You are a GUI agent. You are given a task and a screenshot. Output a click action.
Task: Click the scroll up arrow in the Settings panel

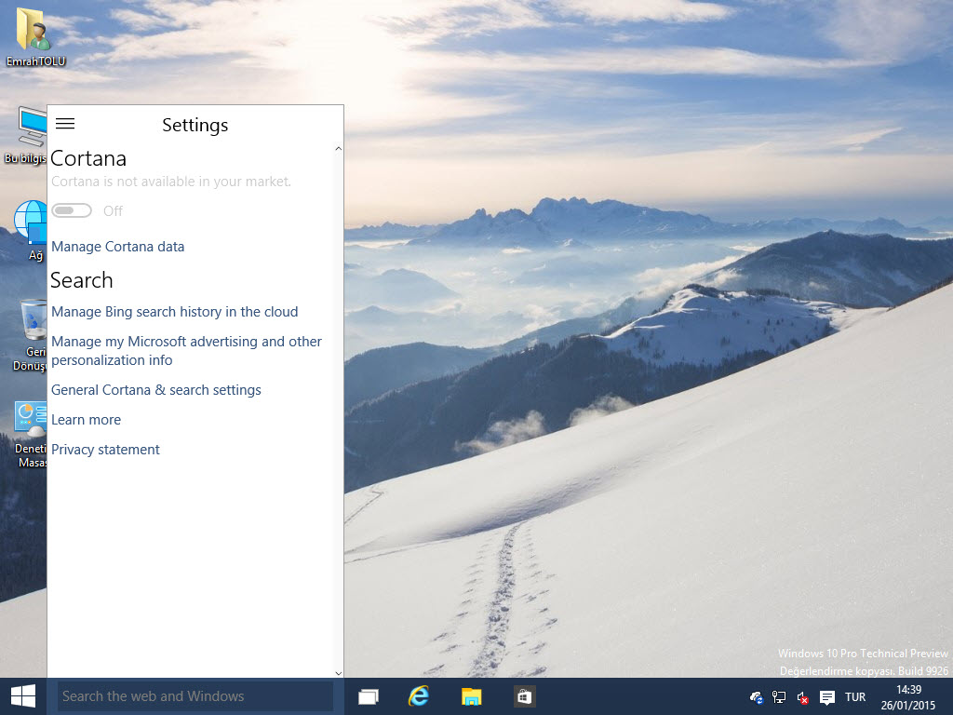point(339,148)
